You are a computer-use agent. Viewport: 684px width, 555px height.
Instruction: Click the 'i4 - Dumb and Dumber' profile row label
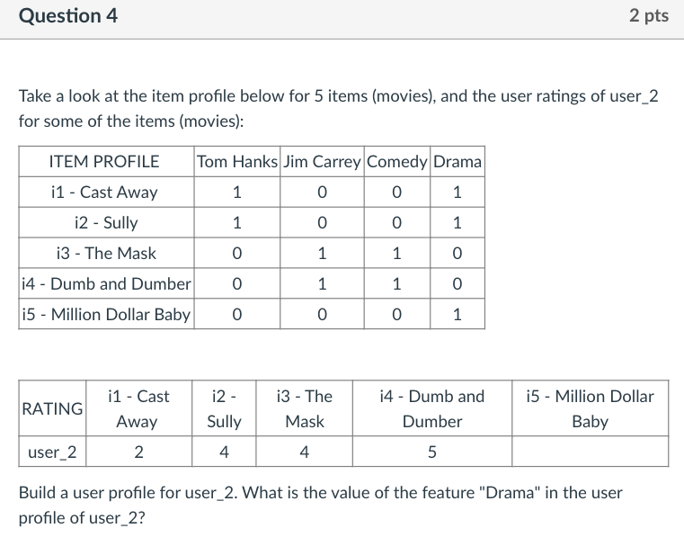coord(106,284)
